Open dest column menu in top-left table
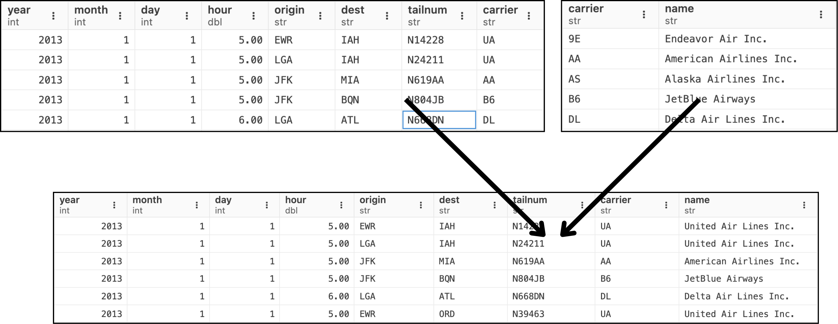 (x=387, y=16)
